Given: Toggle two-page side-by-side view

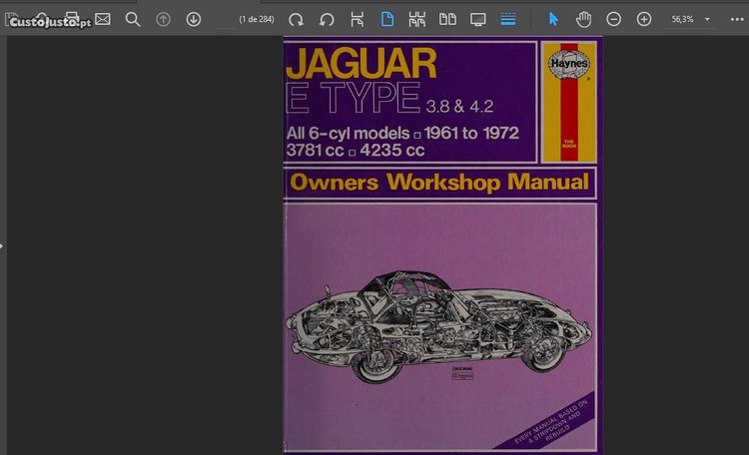Looking at the screenshot, I should tap(448, 19).
